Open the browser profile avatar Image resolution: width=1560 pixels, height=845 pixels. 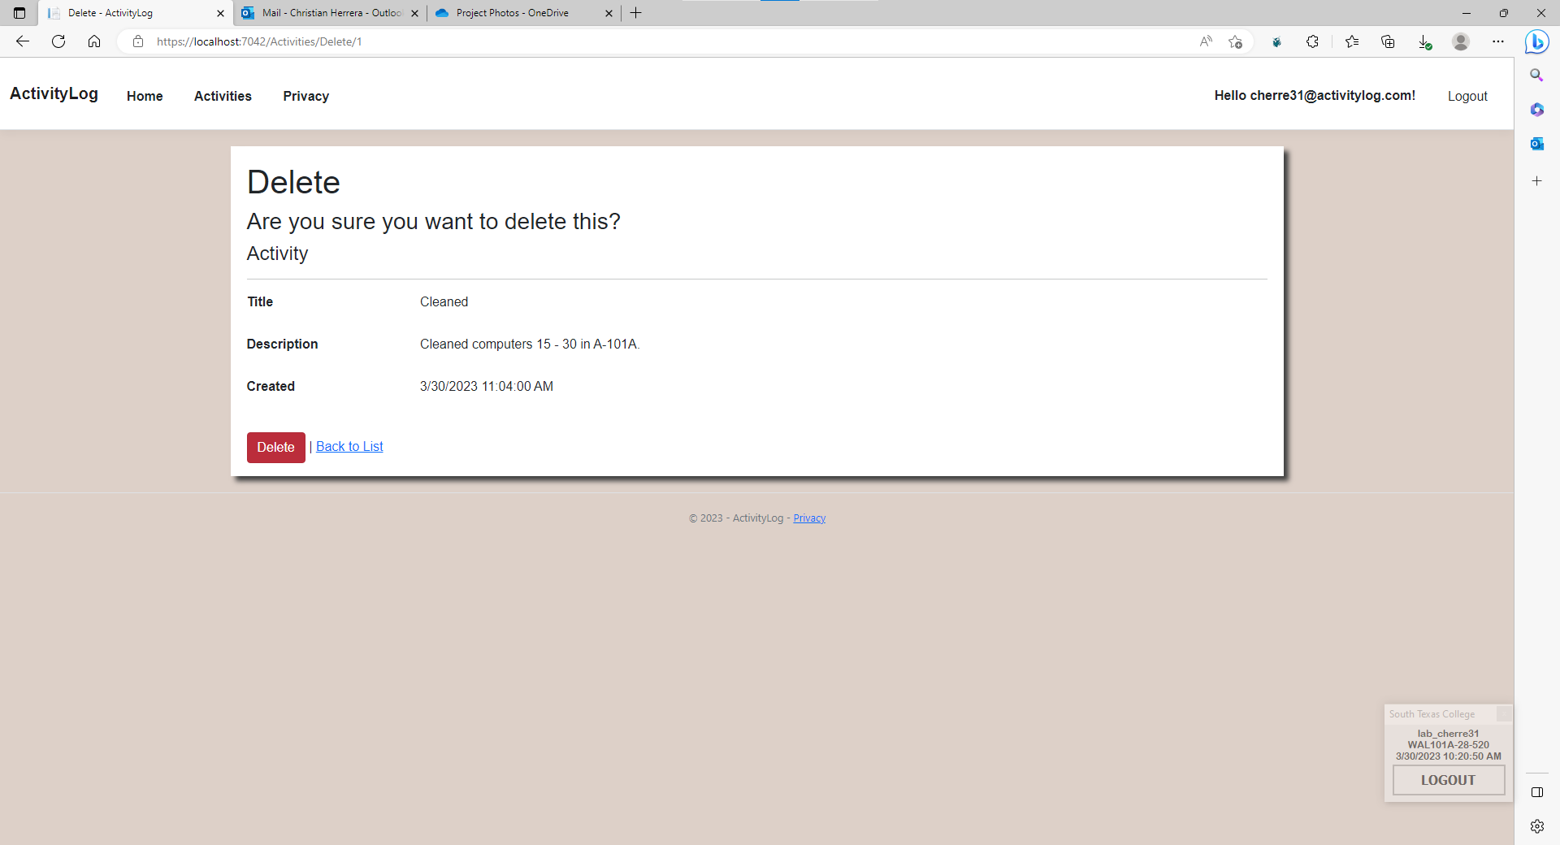pos(1461,41)
